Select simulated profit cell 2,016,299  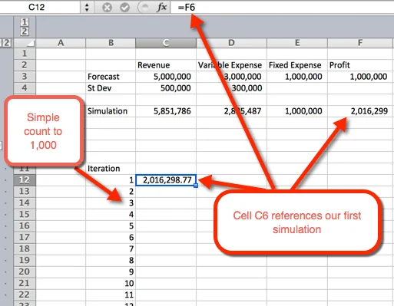click(360, 111)
